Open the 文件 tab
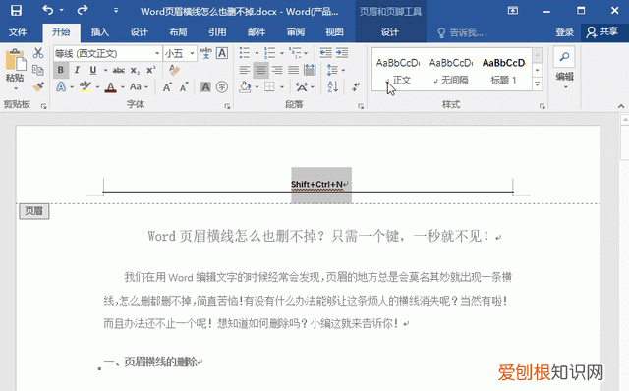This screenshot has height=391, width=629. 18,32
